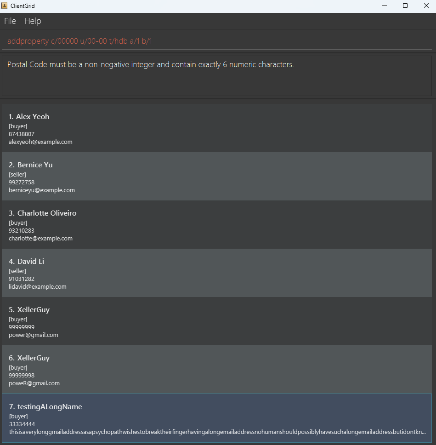Click phone number 87438807
The height and width of the screenshot is (445, 436).
(22, 134)
